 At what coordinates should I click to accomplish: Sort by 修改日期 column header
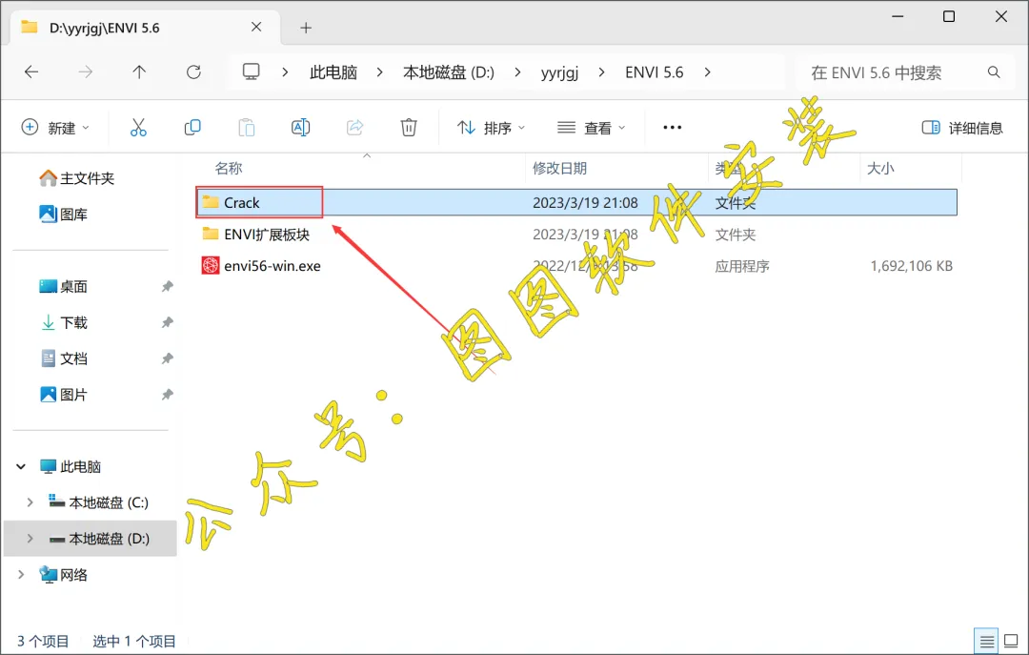tap(559, 168)
